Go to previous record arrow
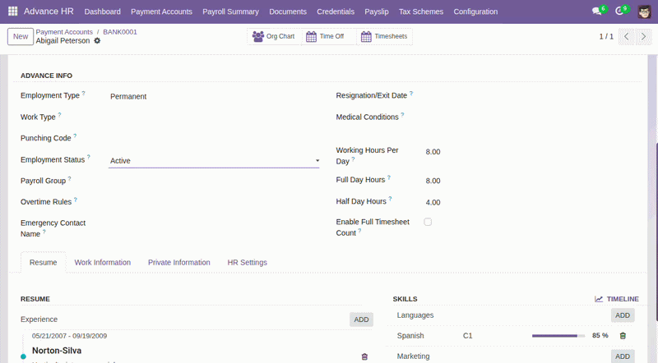 click(x=627, y=36)
